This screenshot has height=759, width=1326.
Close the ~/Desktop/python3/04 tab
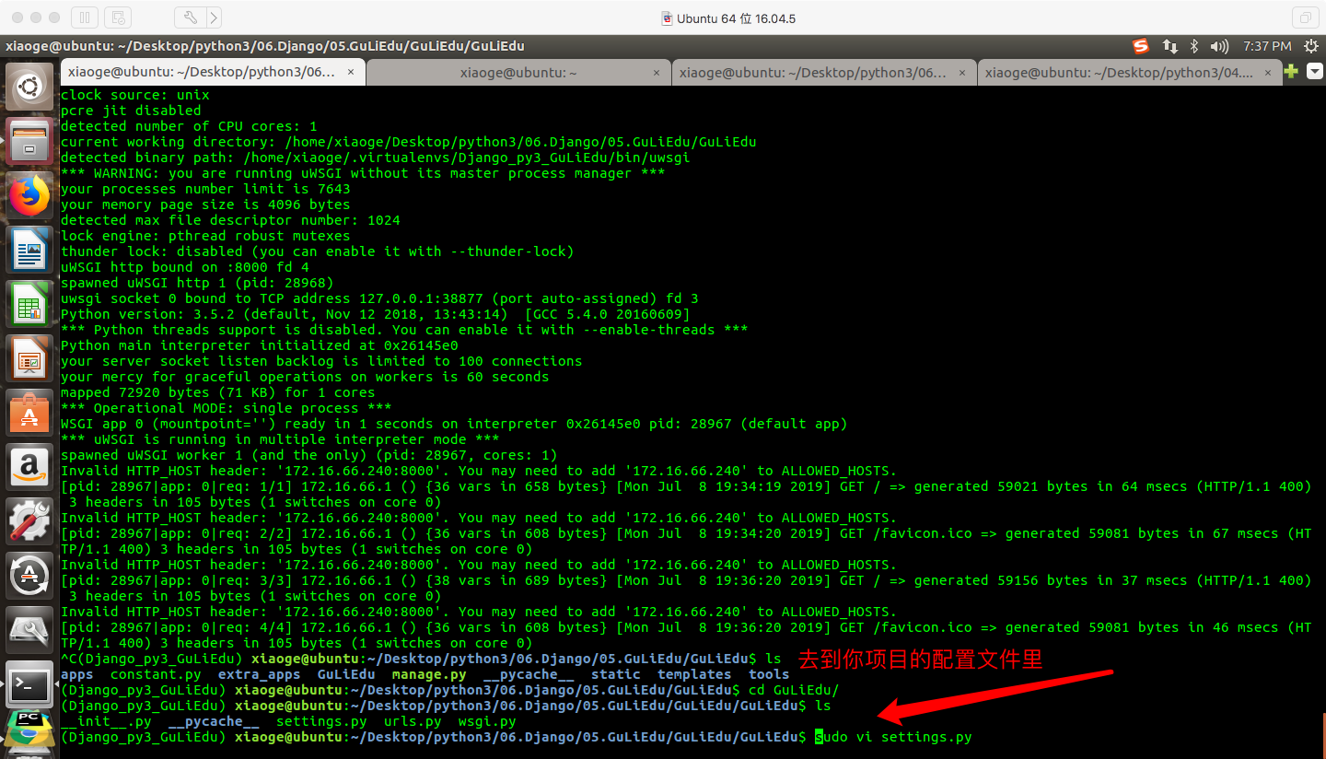coord(1269,73)
